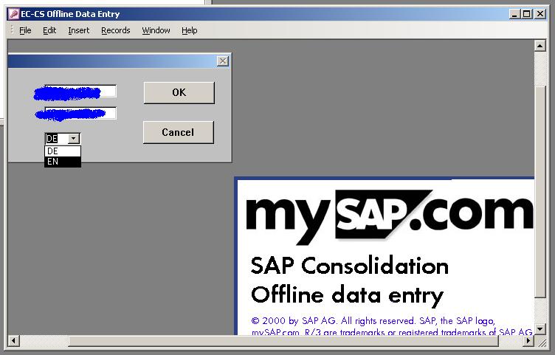
Task: Click horizontal scrollbar right arrow
Action: tap(528, 341)
